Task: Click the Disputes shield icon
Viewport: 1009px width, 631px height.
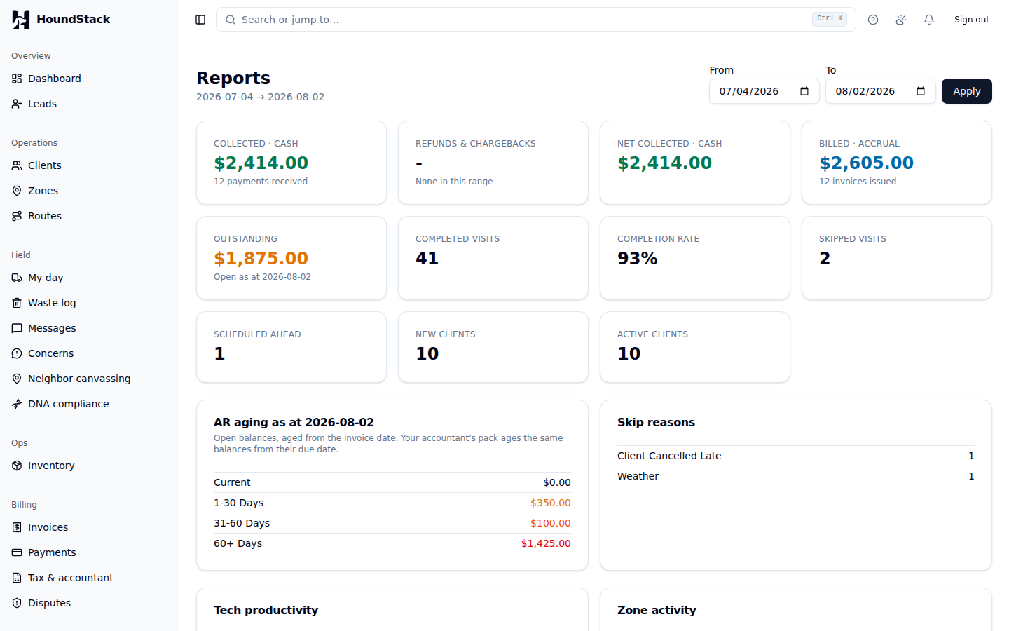Action: [x=17, y=603]
